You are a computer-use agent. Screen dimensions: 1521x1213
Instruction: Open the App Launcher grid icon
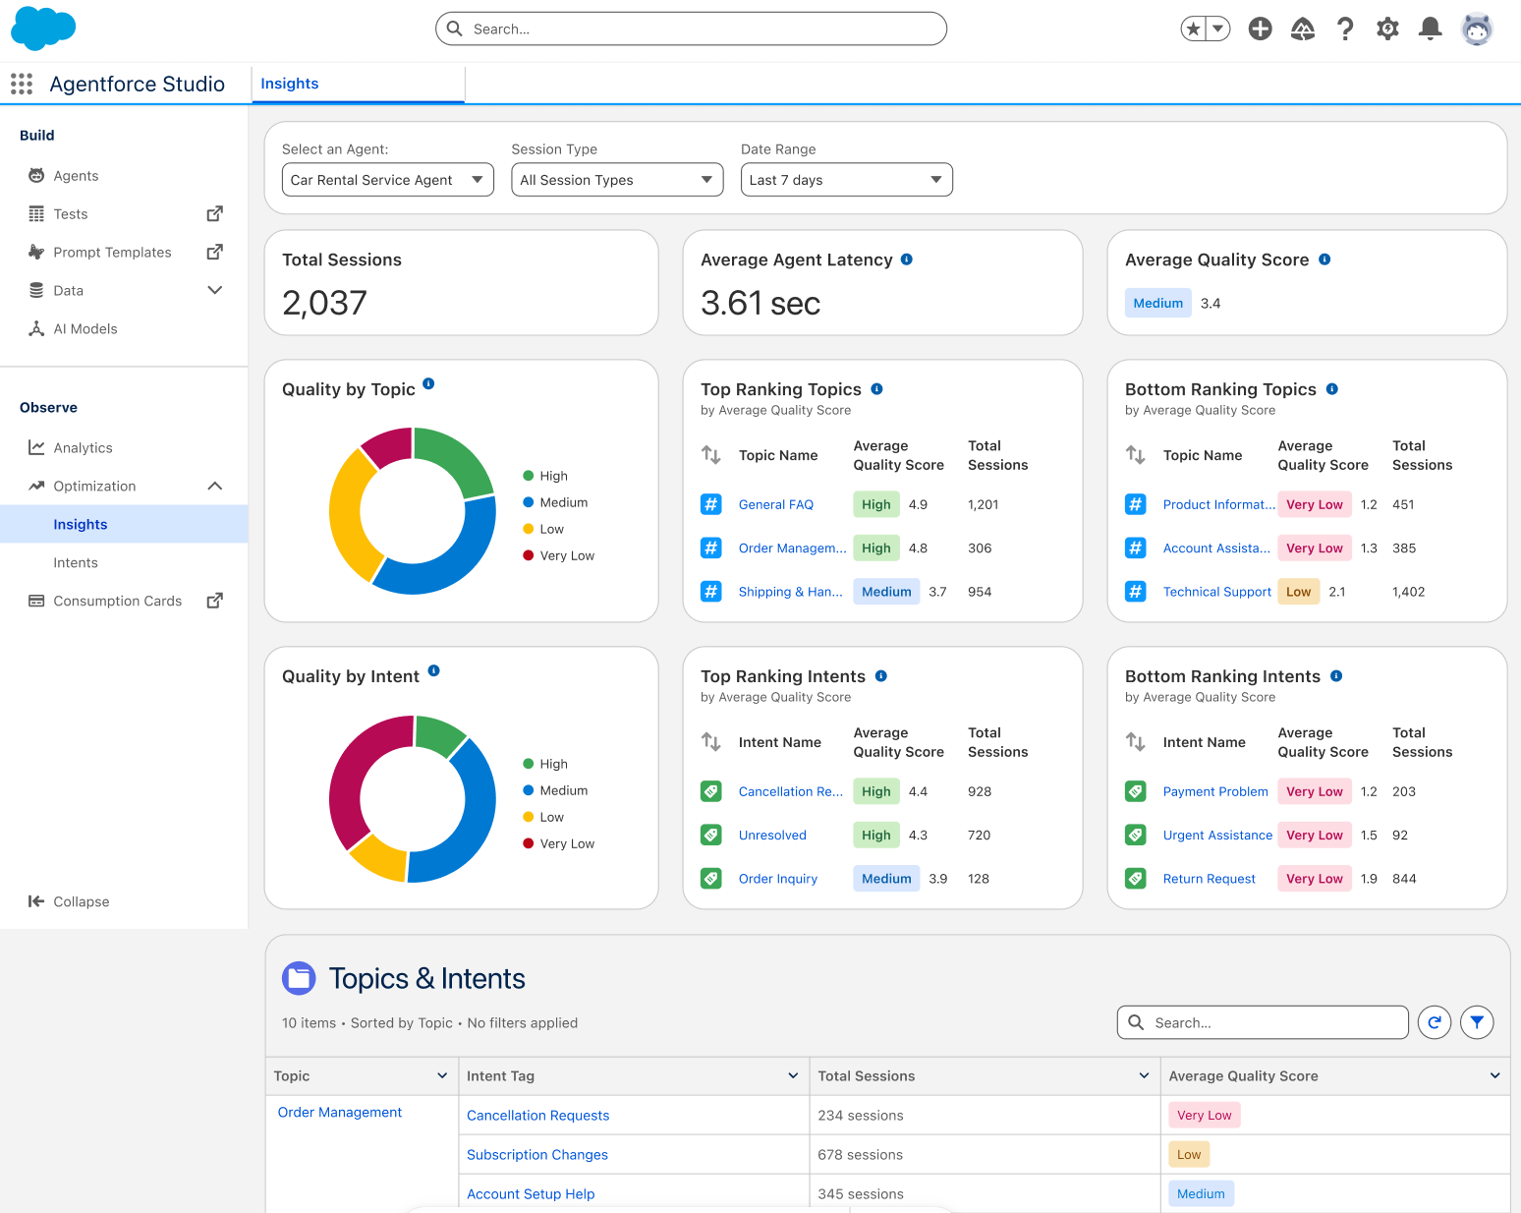pyautogui.click(x=21, y=84)
